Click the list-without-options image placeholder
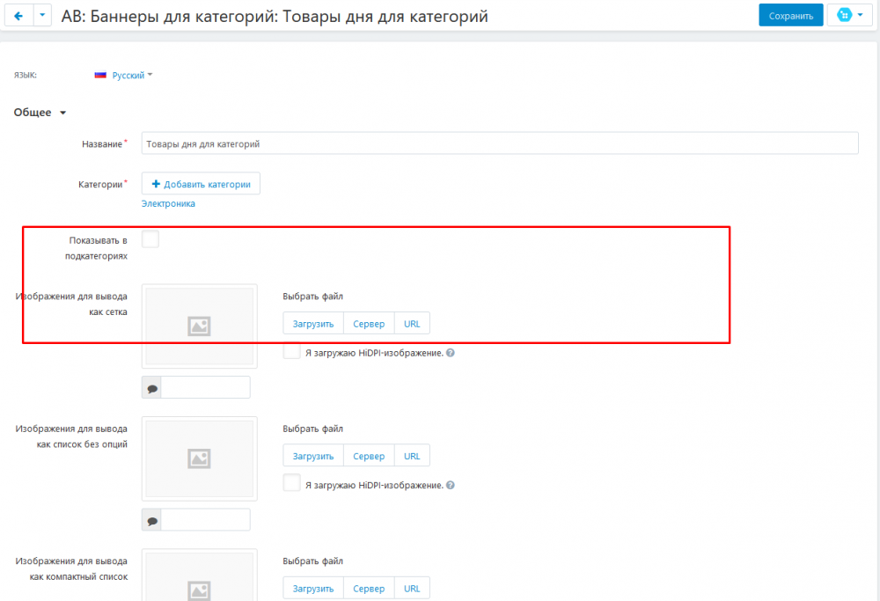The image size is (880, 601). [199, 458]
